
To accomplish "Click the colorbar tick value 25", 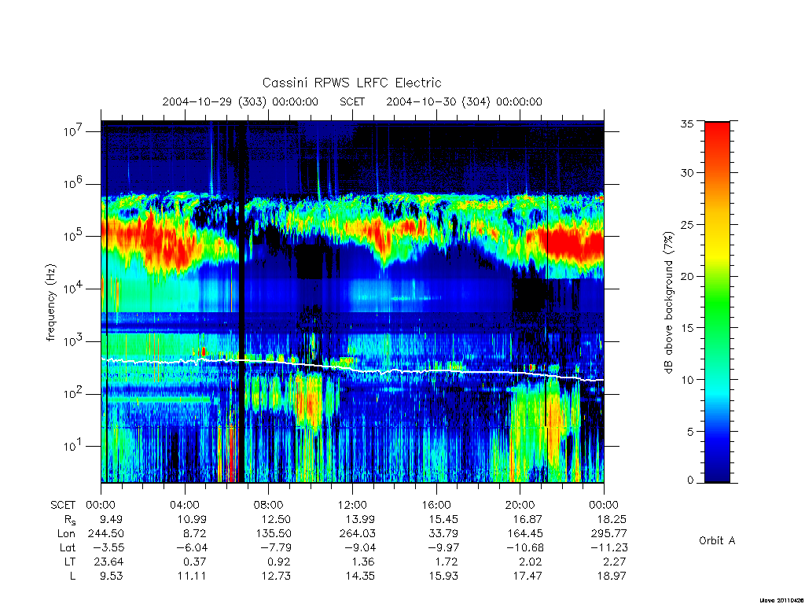I will pyautogui.click(x=687, y=224).
